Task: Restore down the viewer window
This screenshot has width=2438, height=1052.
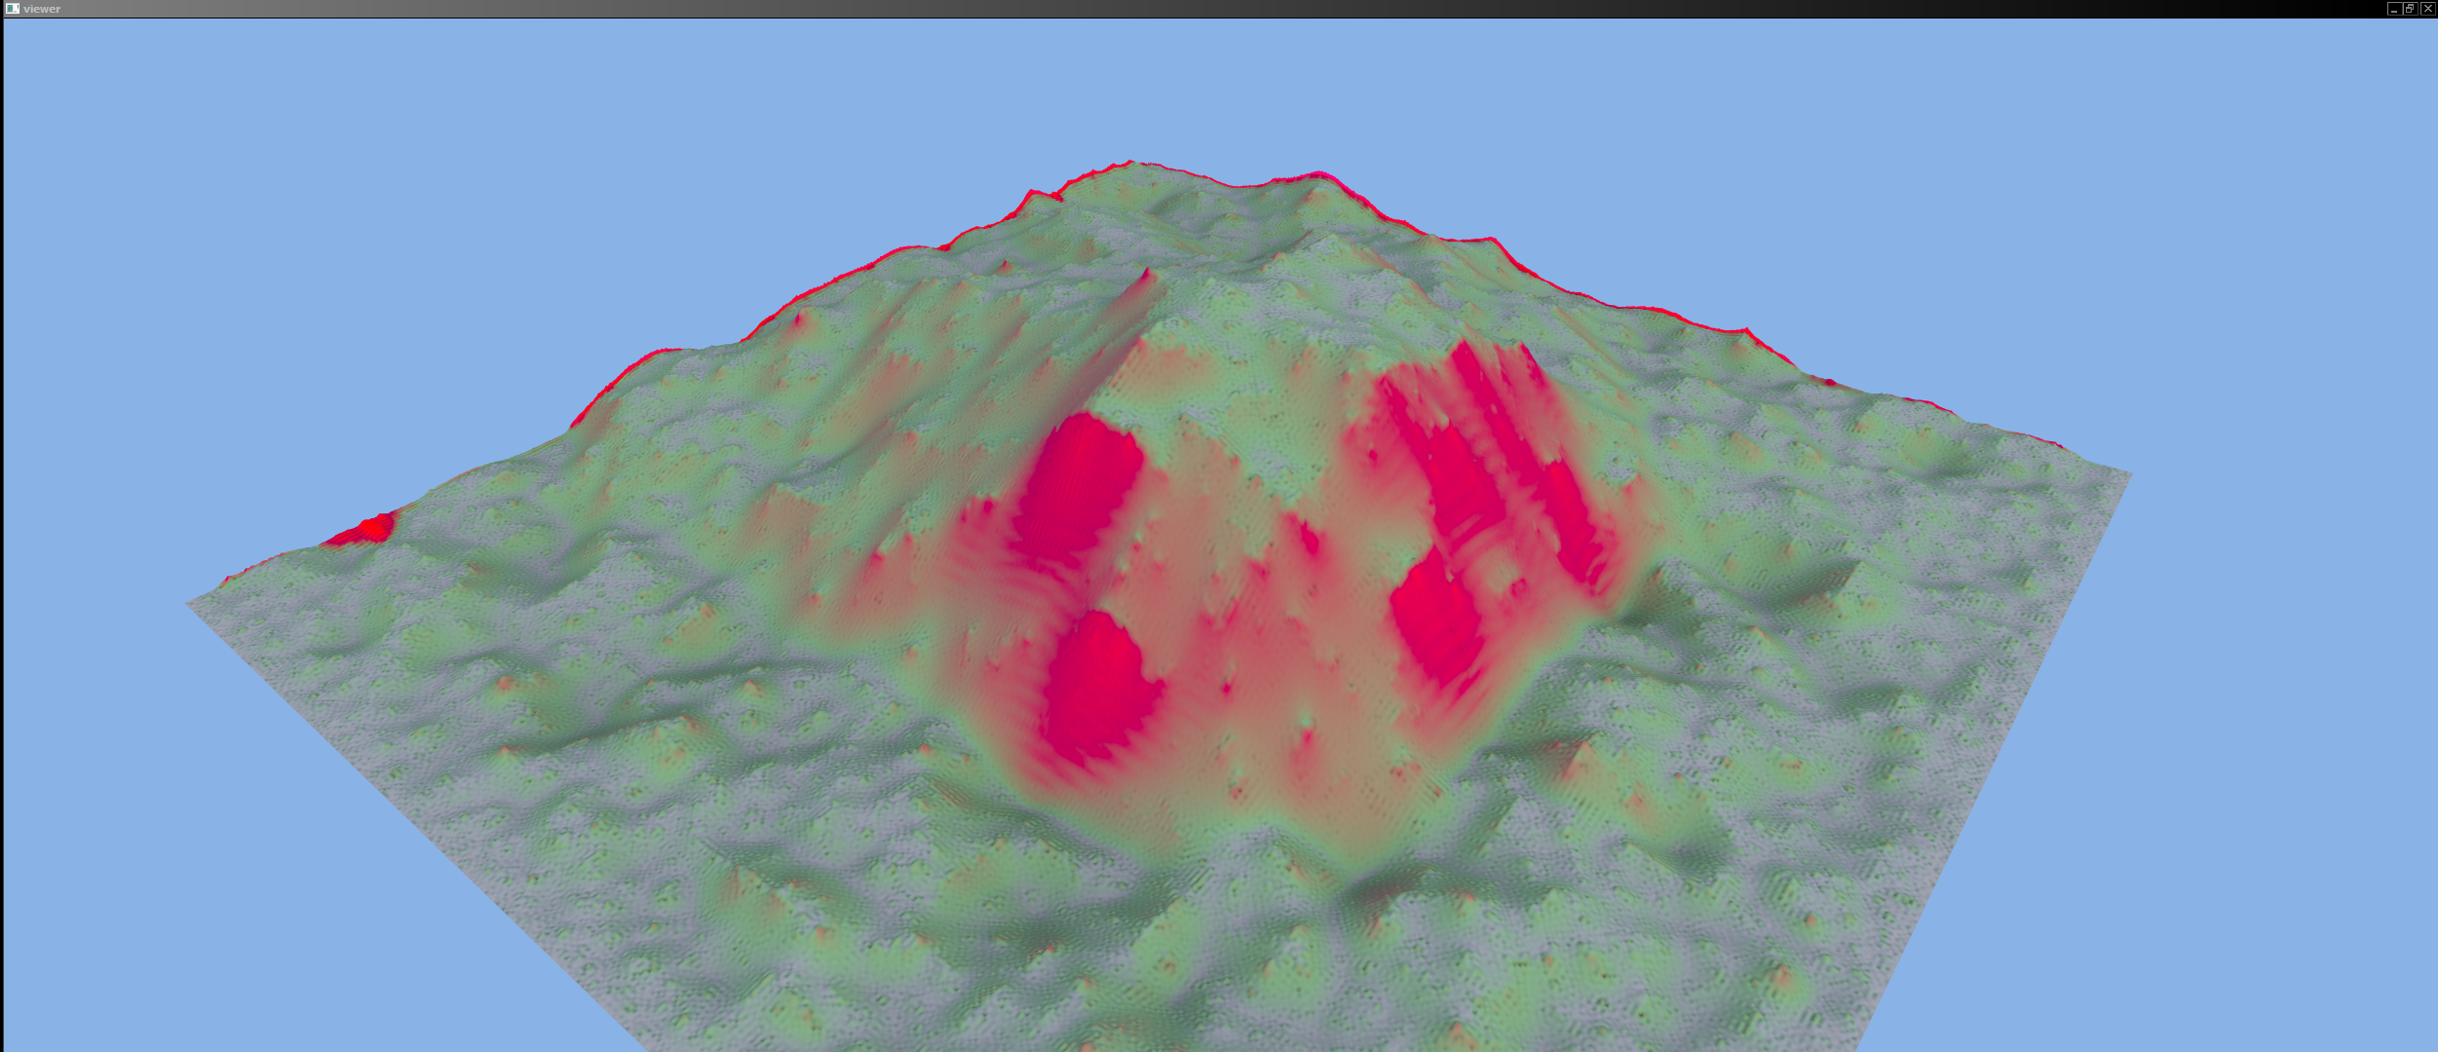Action: coord(2410,9)
